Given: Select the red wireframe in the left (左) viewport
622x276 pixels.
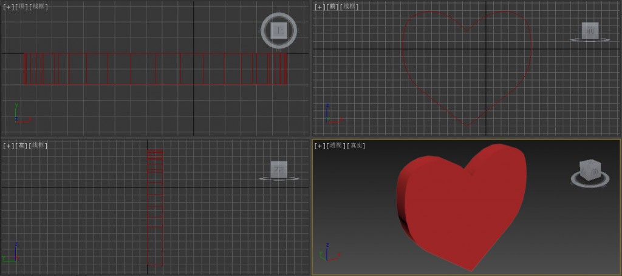Looking at the screenshot, I should click(x=155, y=207).
